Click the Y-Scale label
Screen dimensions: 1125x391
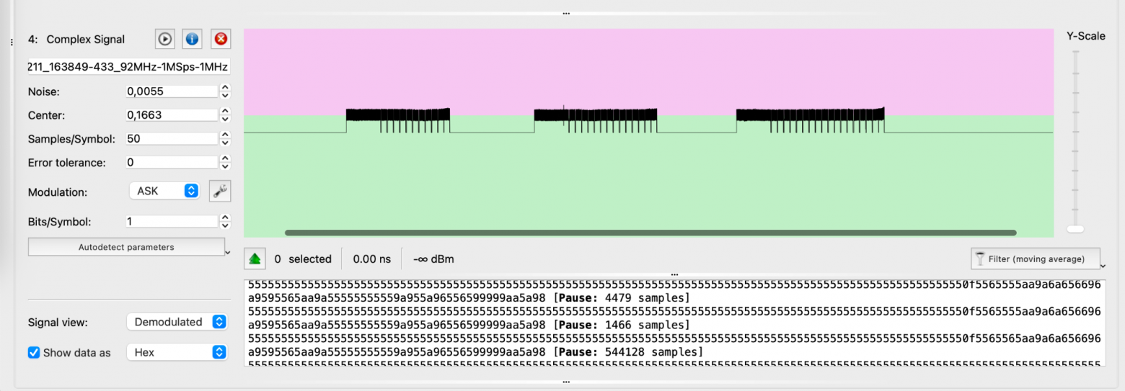point(1085,36)
